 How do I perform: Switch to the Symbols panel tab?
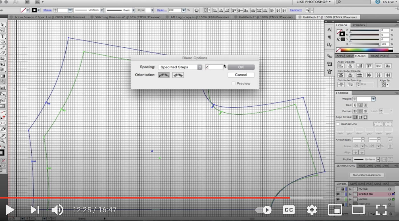coord(359,25)
